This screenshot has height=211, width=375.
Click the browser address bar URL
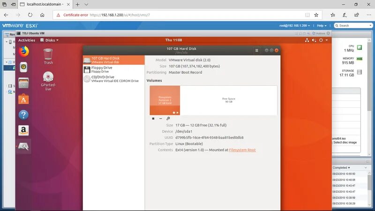click(x=120, y=15)
